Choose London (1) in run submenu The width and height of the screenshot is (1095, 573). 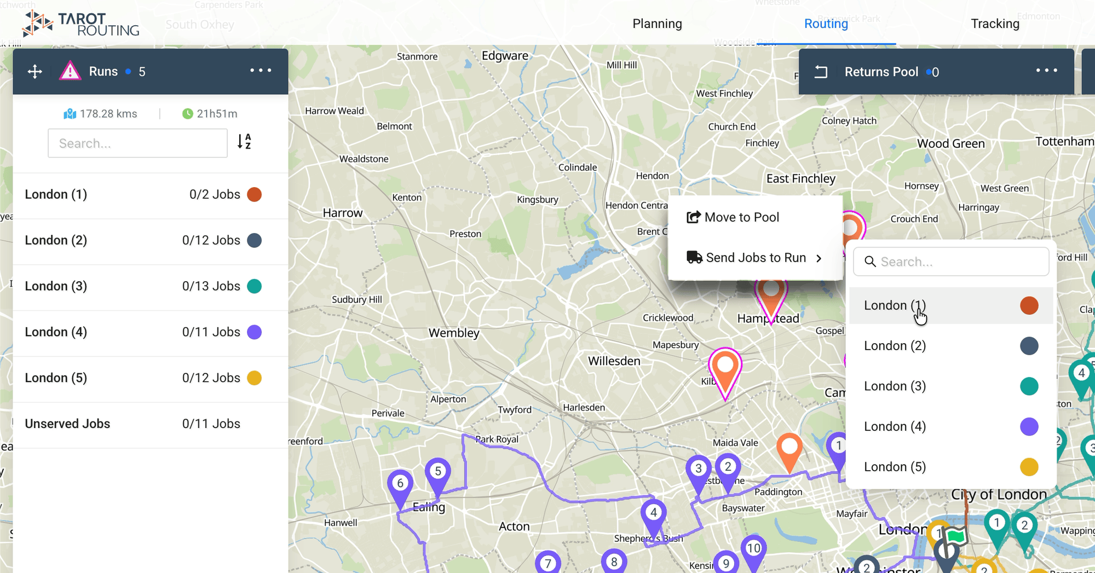pyautogui.click(x=951, y=305)
